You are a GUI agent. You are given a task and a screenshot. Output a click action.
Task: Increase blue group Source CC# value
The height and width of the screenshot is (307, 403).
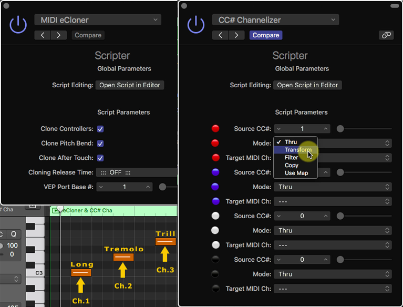click(x=326, y=172)
